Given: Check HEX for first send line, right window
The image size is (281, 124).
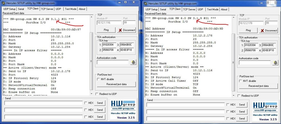Looking at the screenshot, I should tap(228, 105).
